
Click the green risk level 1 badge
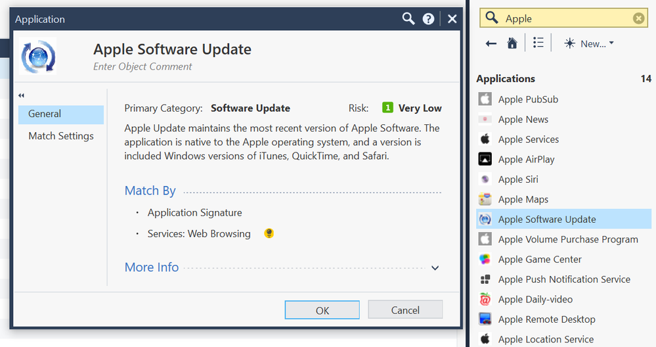tap(388, 108)
